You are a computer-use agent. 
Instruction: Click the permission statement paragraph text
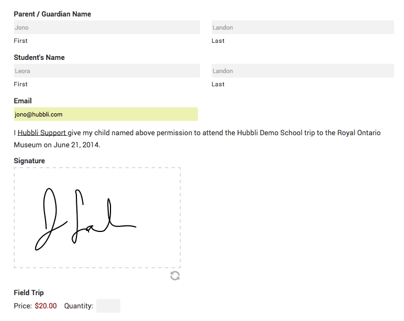(x=197, y=139)
